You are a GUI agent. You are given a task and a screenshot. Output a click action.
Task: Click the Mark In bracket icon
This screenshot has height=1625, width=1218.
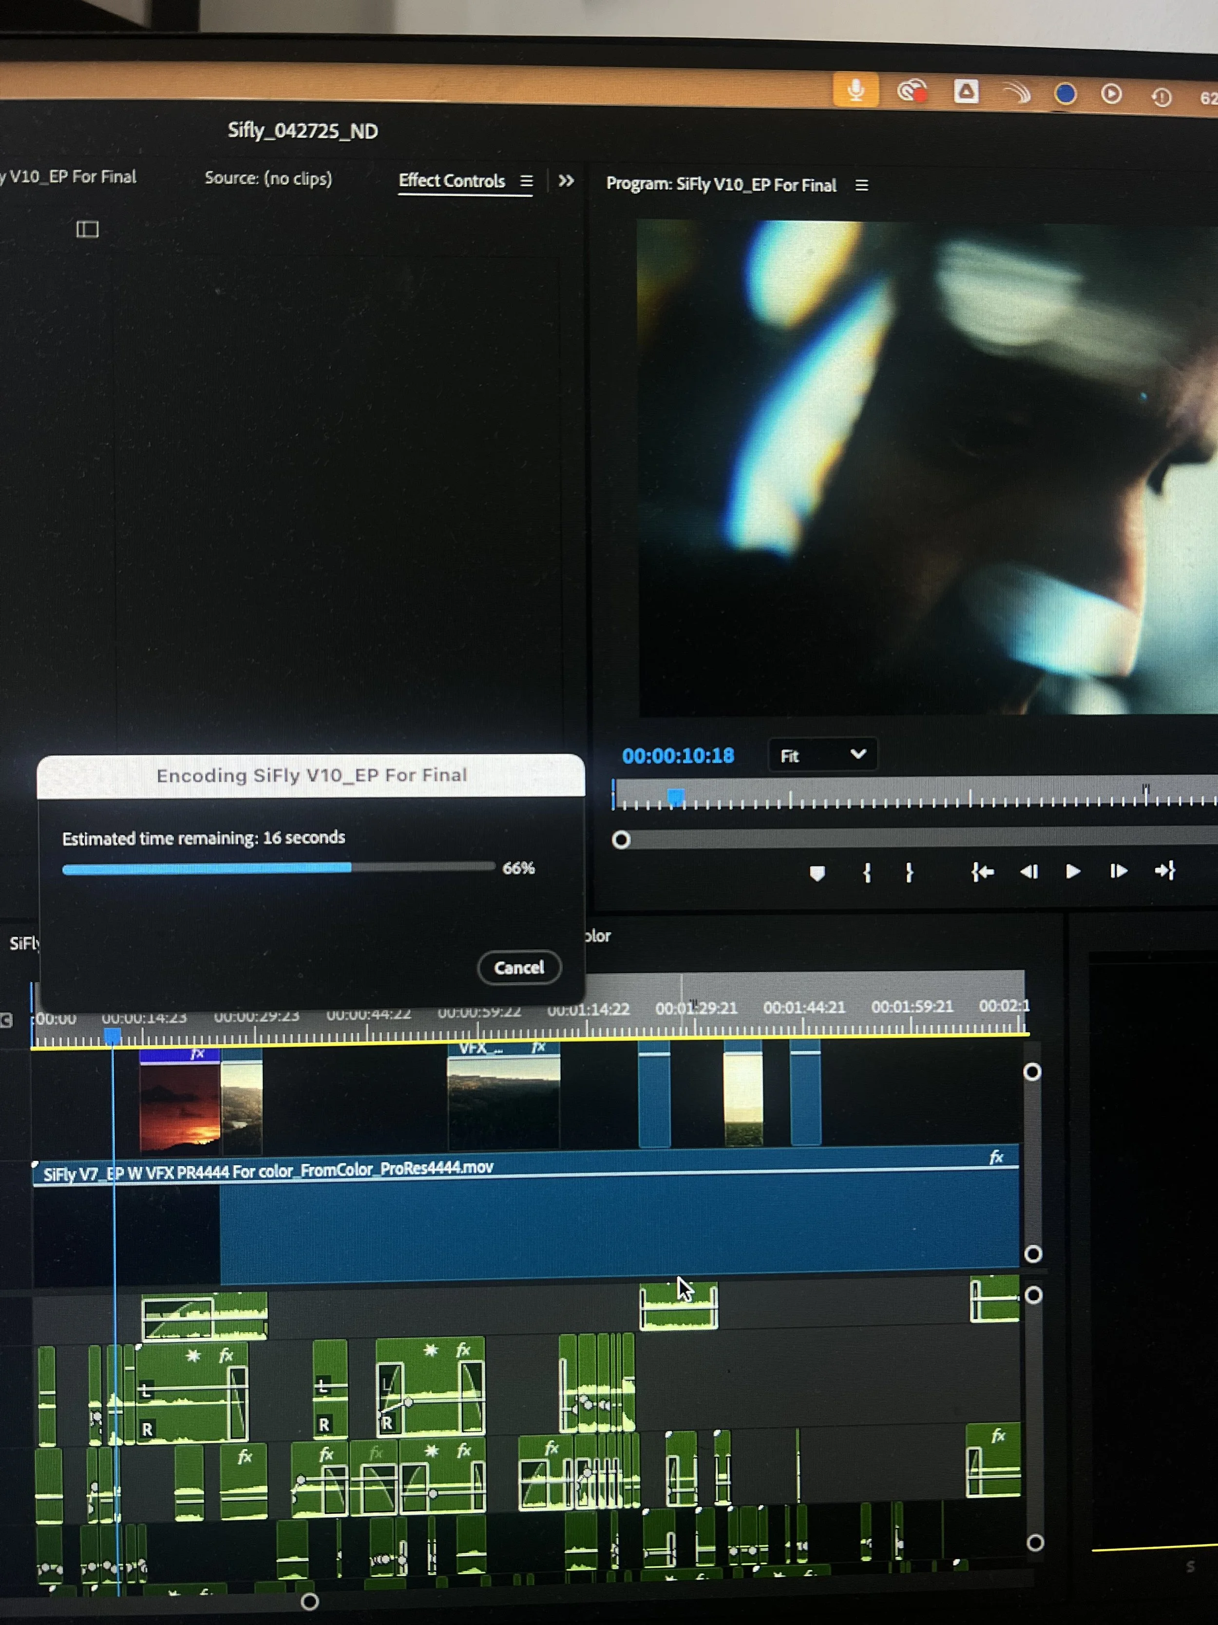867,872
